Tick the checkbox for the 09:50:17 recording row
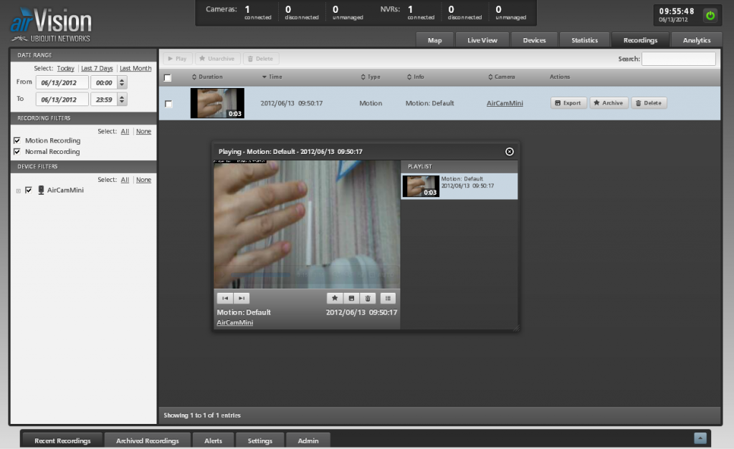Image resolution: width=734 pixels, height=449 pixels. (x=168, y=104)
